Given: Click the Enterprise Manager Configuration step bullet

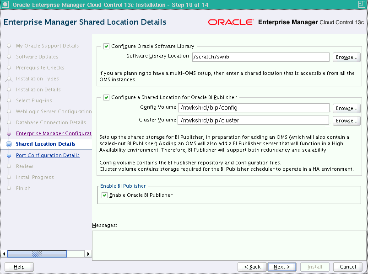Looking at the screenshot, I should click(9, 133).
